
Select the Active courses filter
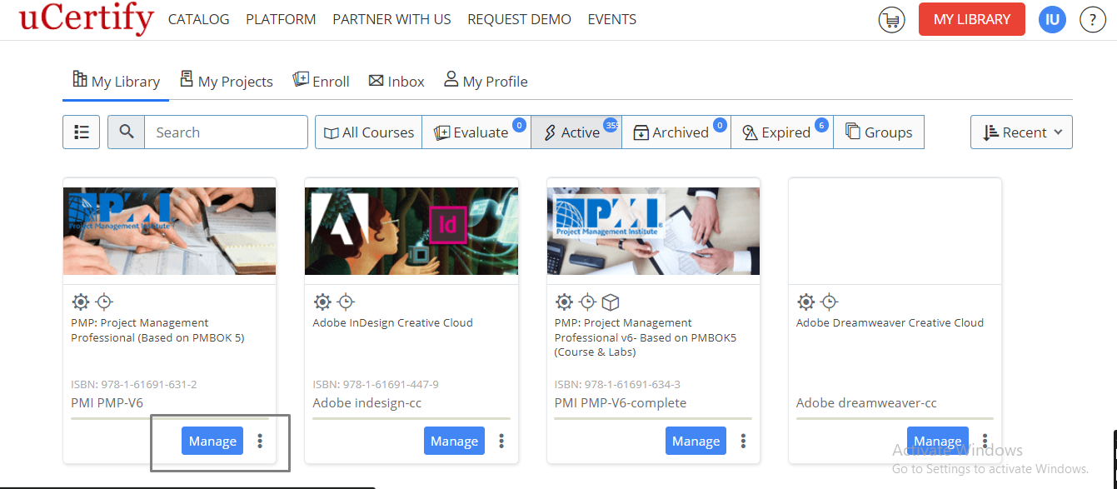(576, 132)
